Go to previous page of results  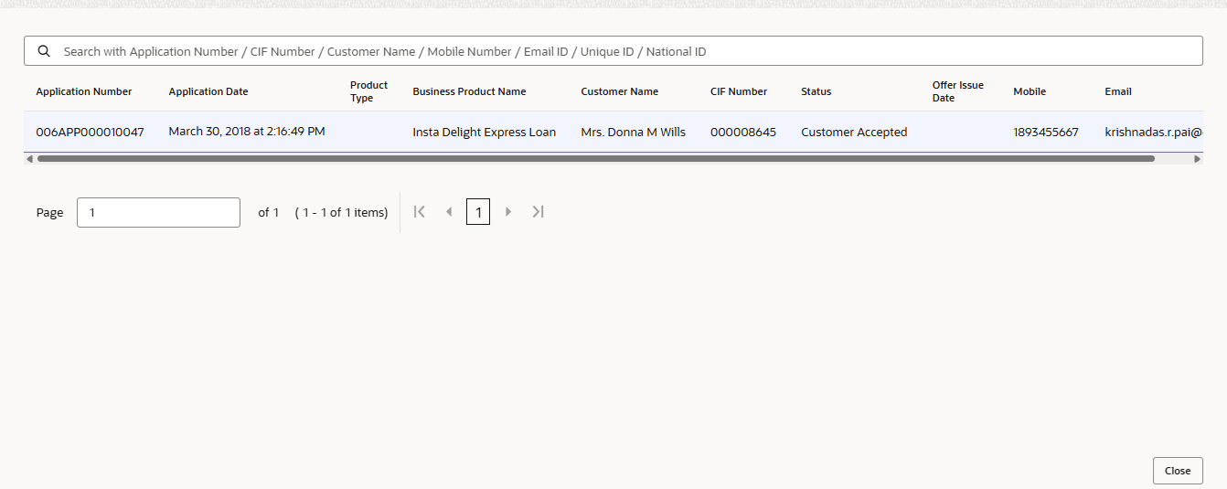[449, 212]
